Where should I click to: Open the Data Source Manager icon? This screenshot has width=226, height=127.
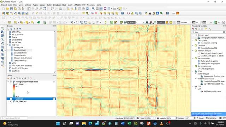[x=4, y=13]
